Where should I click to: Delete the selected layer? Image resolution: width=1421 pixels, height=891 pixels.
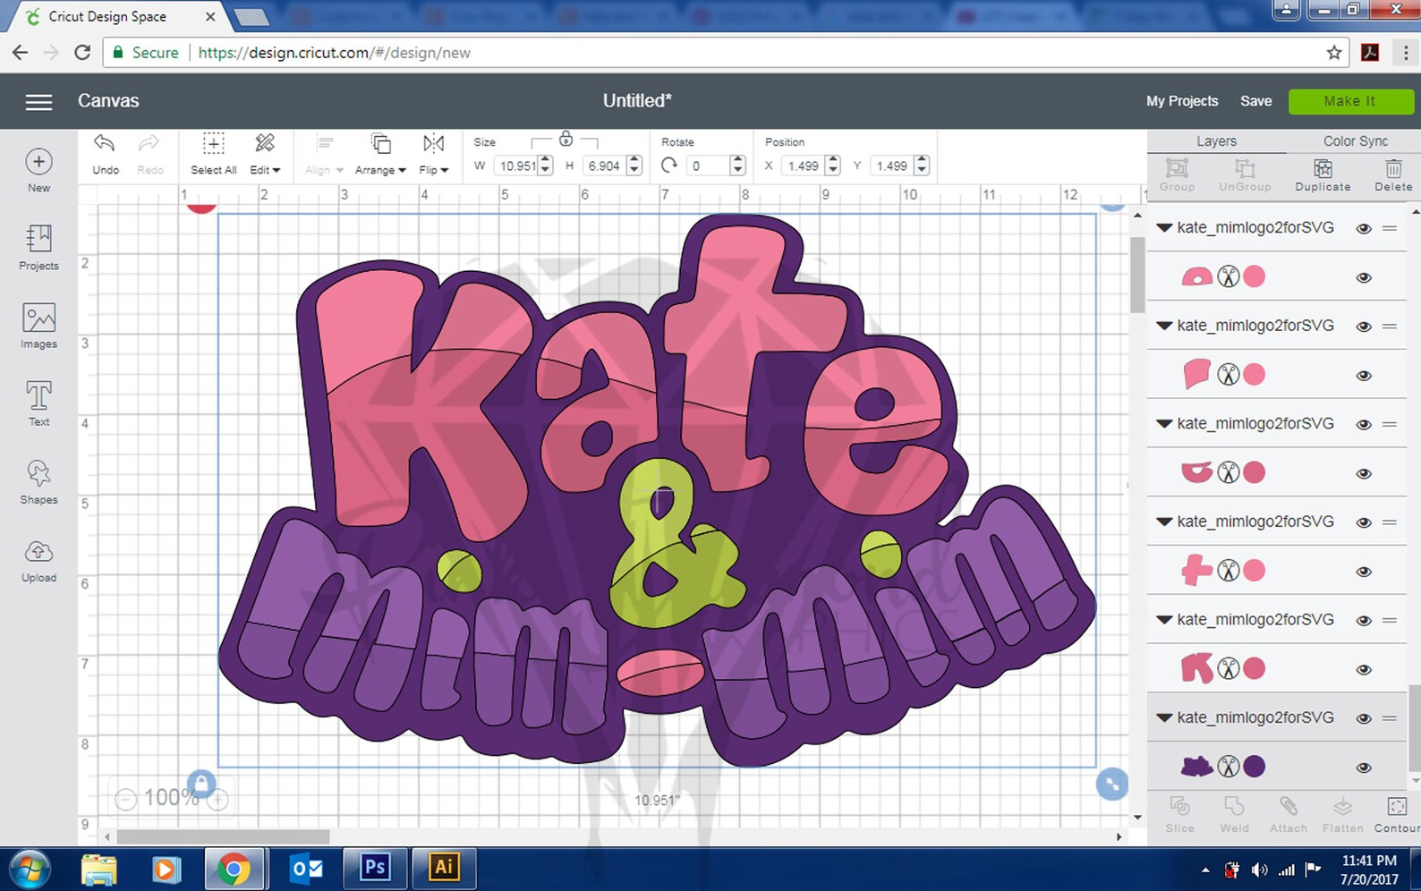(x=1393, y=174)
